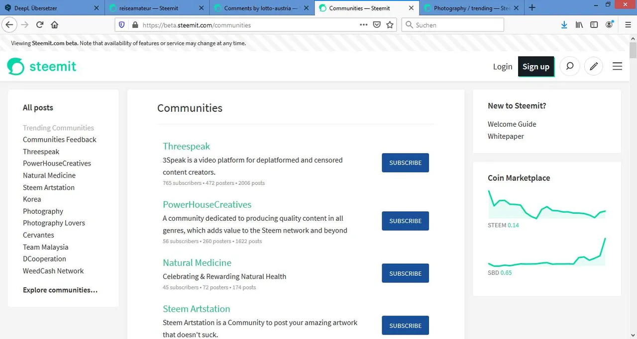Image resolution: width=637 pixels, height=339 pixels.
Task: Open Photography Lovers in sidebar
Action: [x=54, y=223]
